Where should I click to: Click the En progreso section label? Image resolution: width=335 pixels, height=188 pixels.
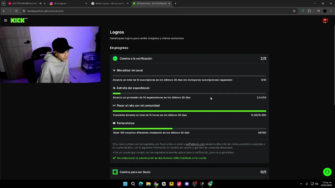tap(119, 48)
